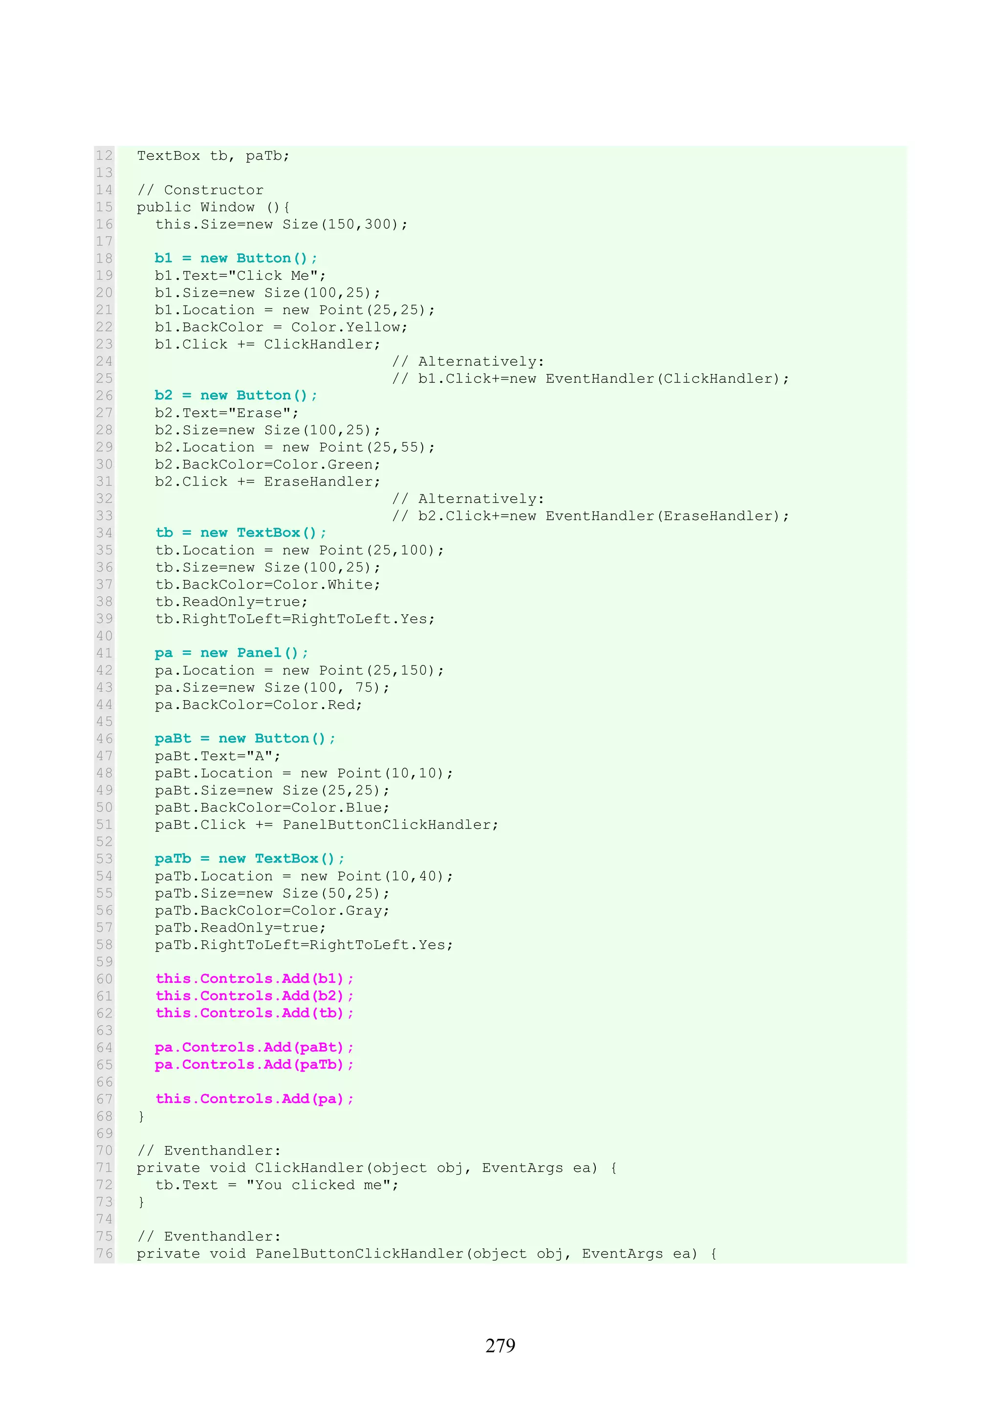
Task: Click the 'pa = new Panel();' line
Action: point(231,653)
